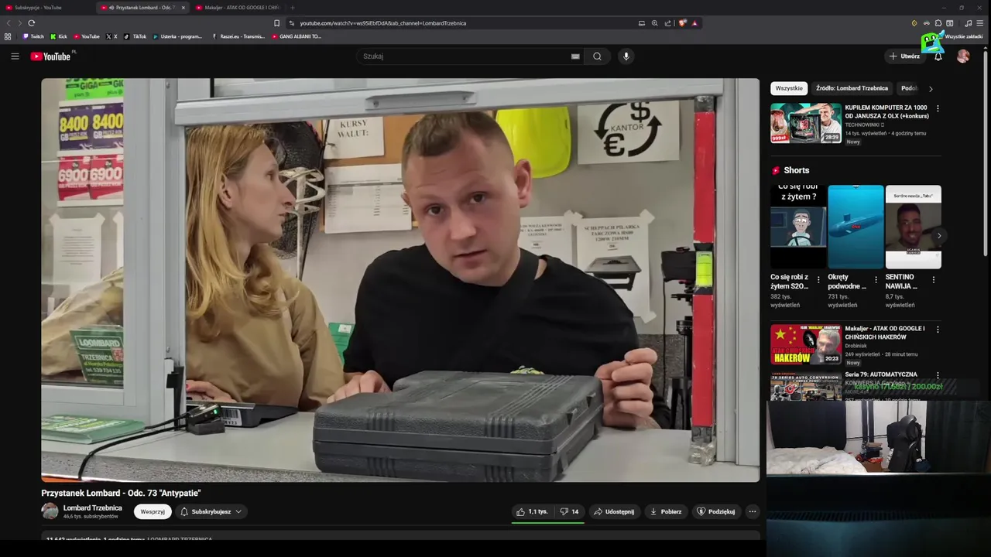Show next Shorts with the arrow
Image resolution: width=991 pixels, height=557 pixels.
(x=939, y=236)
